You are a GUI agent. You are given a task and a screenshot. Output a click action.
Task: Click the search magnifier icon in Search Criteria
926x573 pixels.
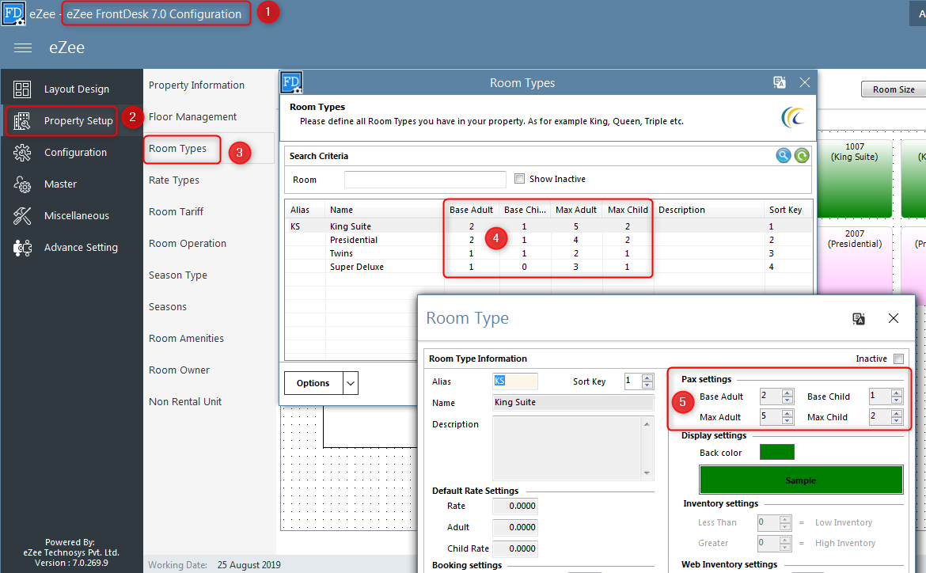pyautogui.click(x=783, y=156)
